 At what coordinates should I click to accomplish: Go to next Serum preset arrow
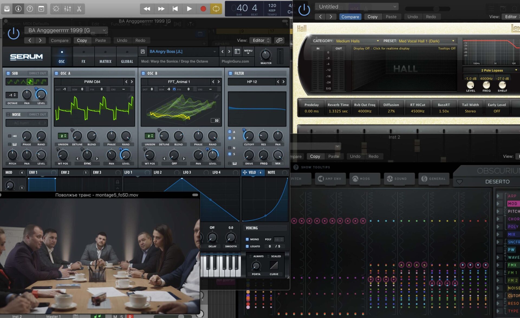coord(229,51)
